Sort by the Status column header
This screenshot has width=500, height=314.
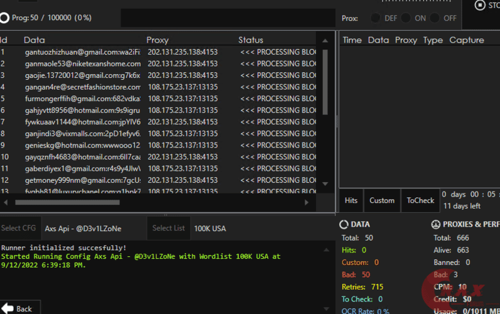pos(251,40)
